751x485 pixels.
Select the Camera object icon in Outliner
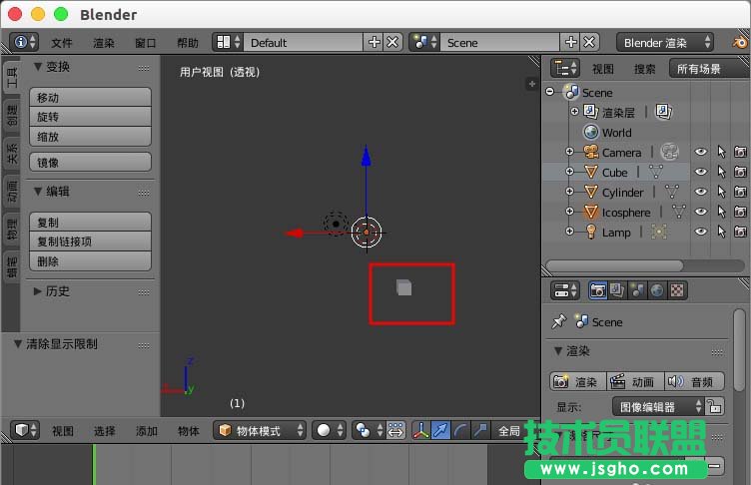[x=591, y=153]
